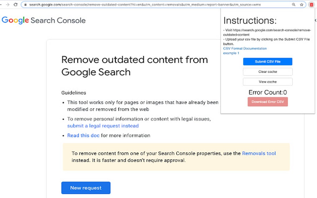The image size is (317, 198).
Task: Open the Removals tool link
Action: 259,153
